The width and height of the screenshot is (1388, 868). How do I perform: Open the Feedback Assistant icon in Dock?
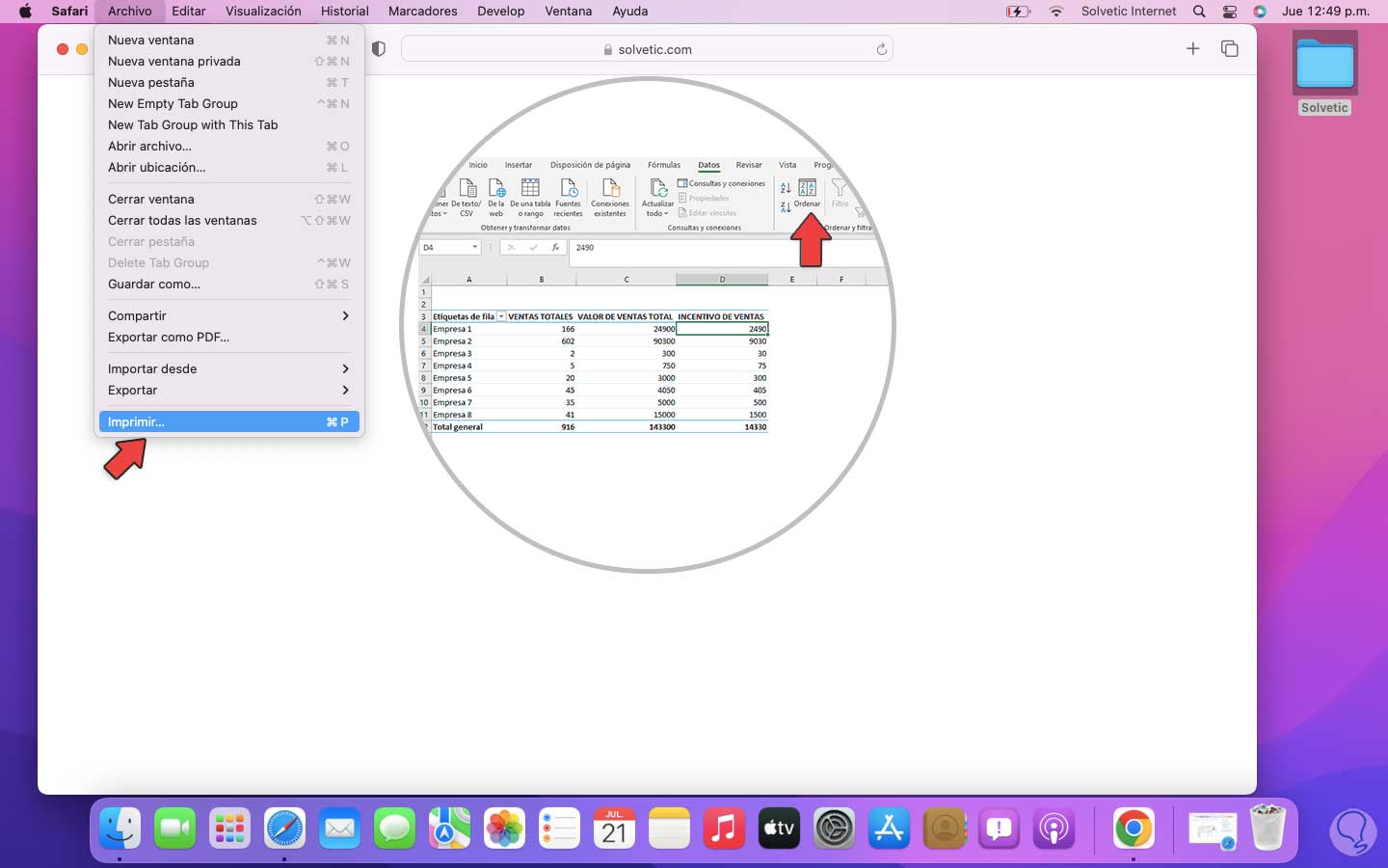(x=999, y=828)
